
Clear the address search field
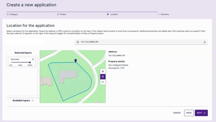[205, 42]
